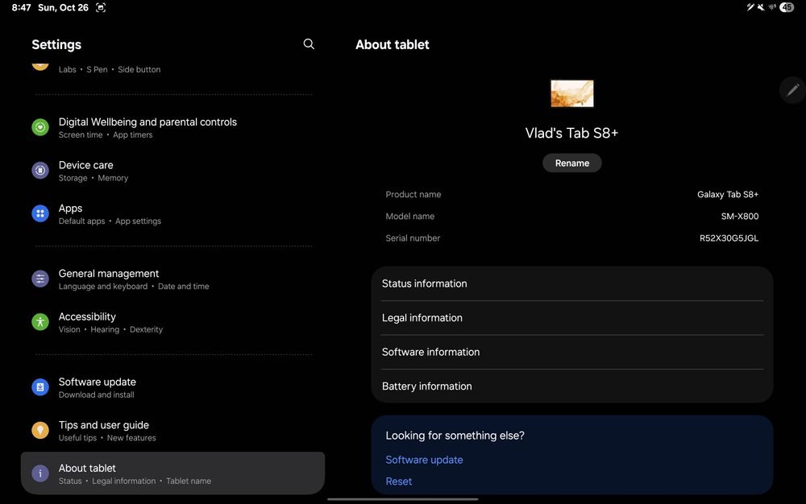Screen dimensions: 806x504
Task: Open Status information
Action: (571, 283)
